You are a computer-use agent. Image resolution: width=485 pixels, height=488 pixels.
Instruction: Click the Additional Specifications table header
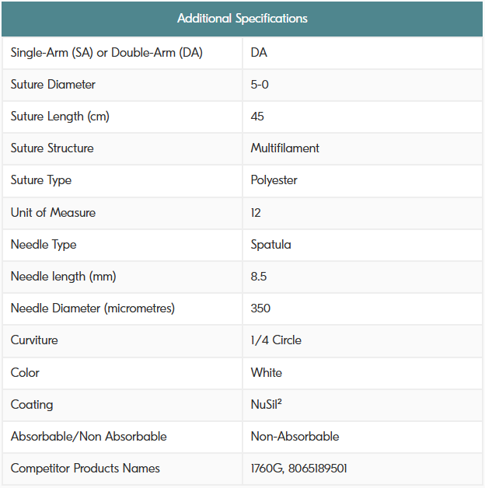click(242, 18)
